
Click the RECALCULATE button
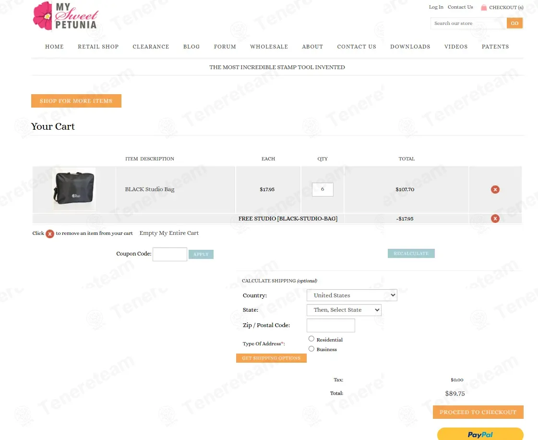tap(411, 253)
